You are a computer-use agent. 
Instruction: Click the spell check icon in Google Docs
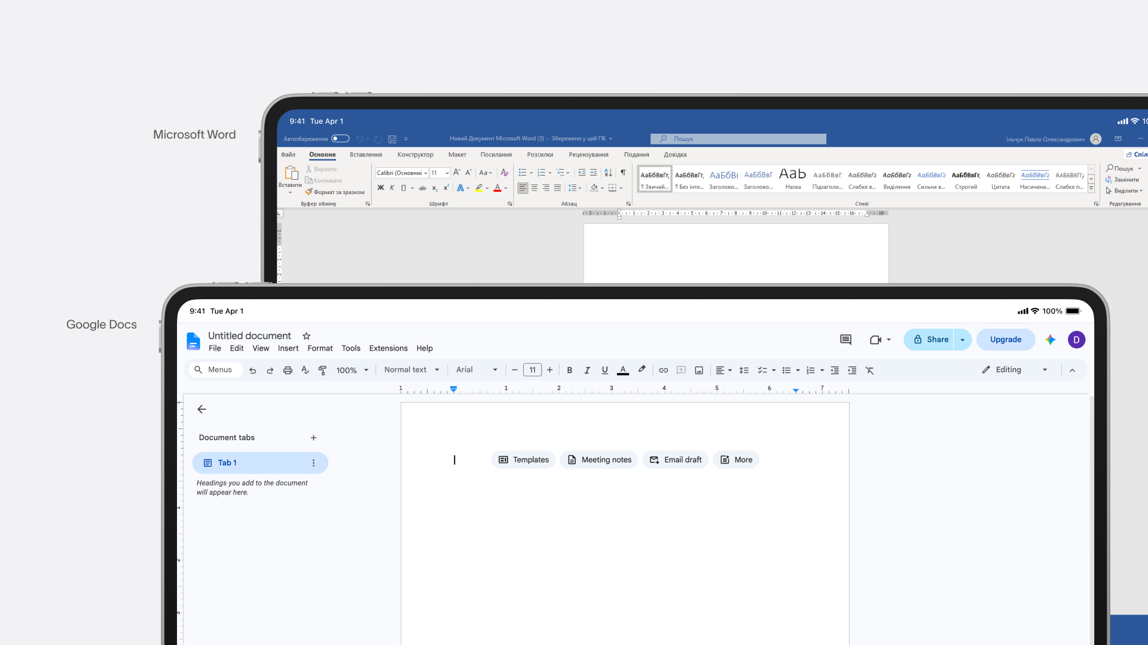point(305,370)
